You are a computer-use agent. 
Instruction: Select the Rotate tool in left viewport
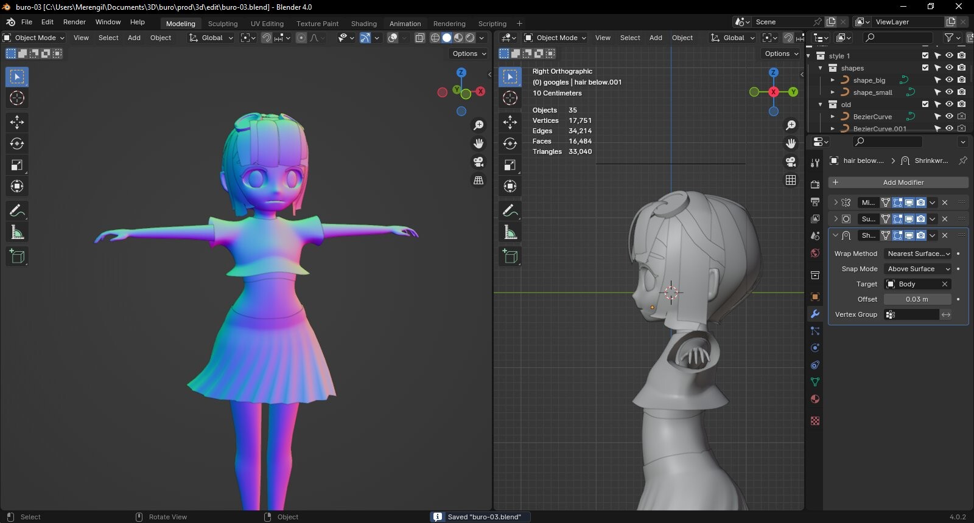pos(17,144)
